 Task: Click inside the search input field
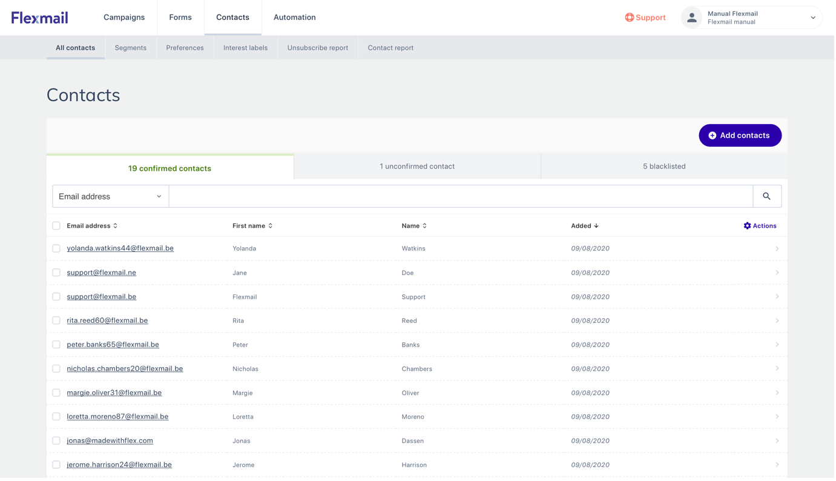click(460, 196)
